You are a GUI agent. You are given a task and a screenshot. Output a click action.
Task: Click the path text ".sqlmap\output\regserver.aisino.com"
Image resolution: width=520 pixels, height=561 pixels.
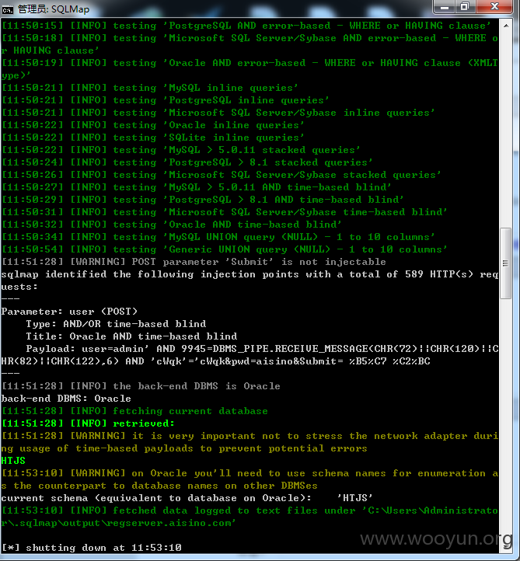click(x=120, y=523)
